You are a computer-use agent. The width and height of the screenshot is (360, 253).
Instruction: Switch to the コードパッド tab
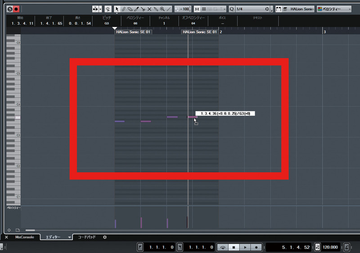[x=87, y=237]
